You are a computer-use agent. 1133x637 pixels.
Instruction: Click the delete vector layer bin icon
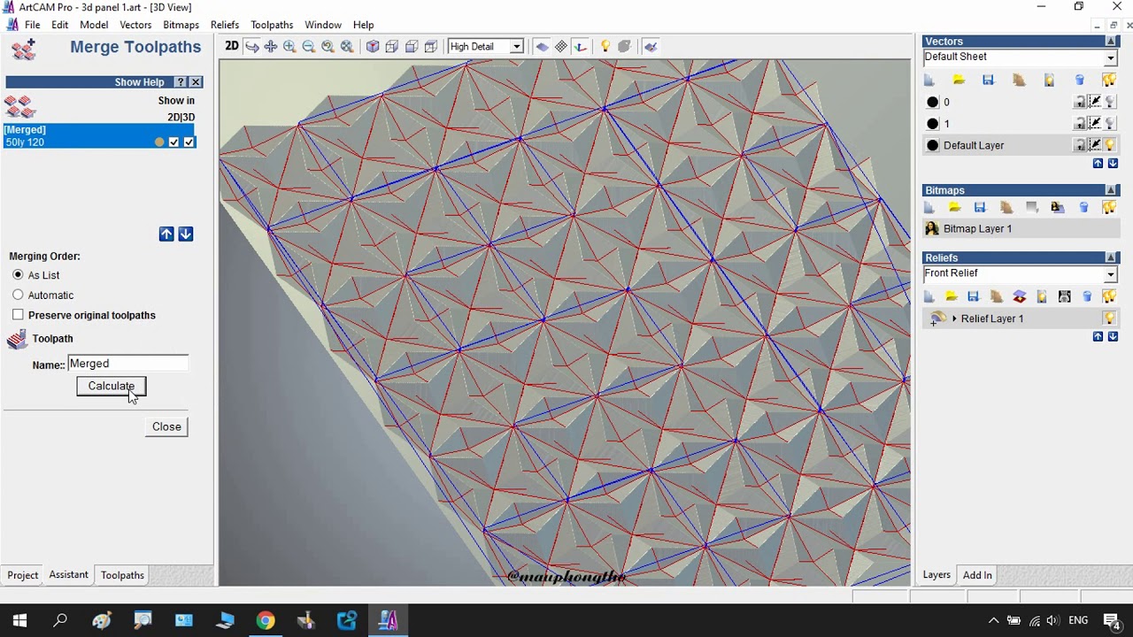pyautogui.click(x=1080, y=81)
